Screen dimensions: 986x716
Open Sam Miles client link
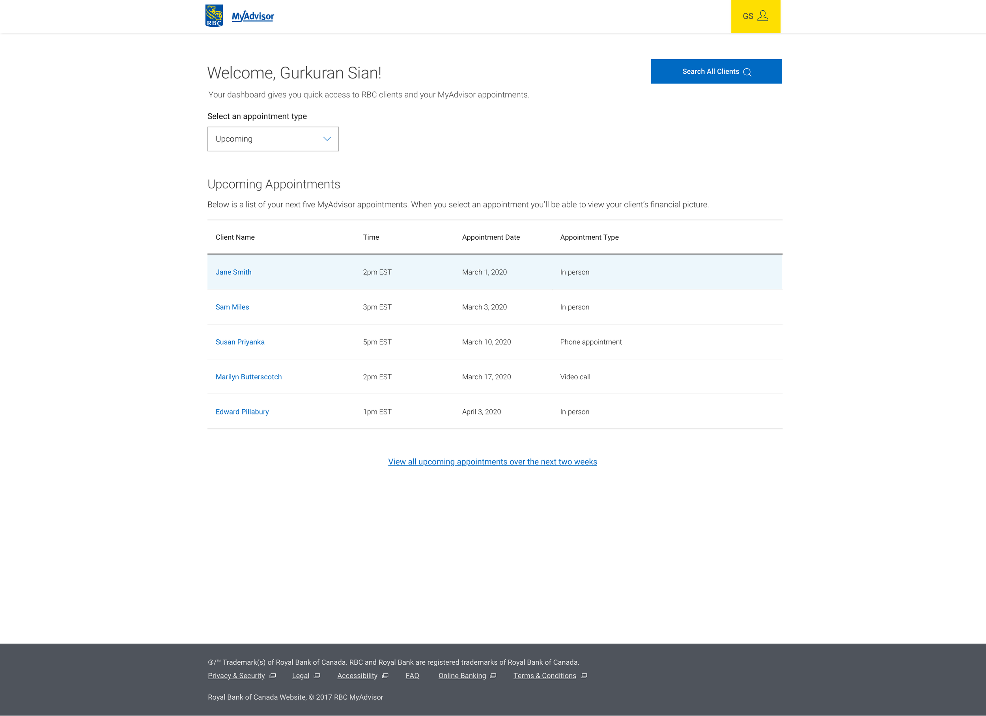[232, 307]
